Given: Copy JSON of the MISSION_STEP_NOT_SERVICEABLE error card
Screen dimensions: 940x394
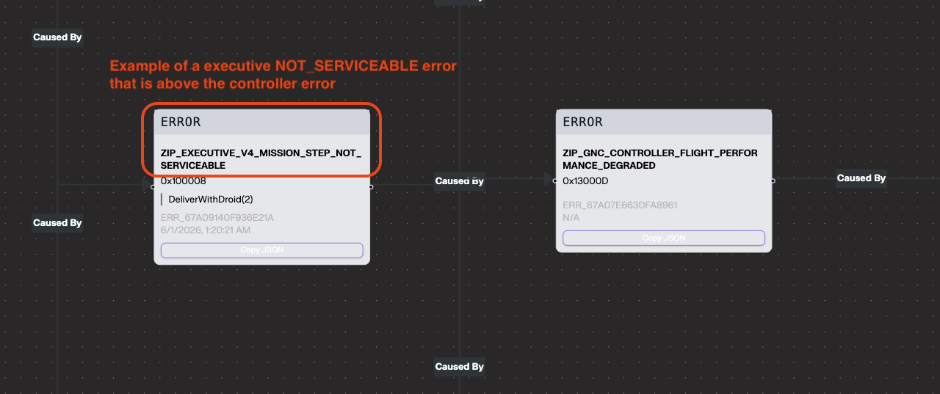Looking at the screenshot, I should 261,250.
